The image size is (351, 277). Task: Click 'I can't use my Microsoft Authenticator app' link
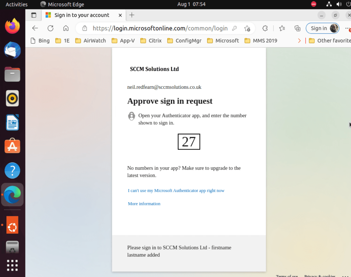click(176, 191)
